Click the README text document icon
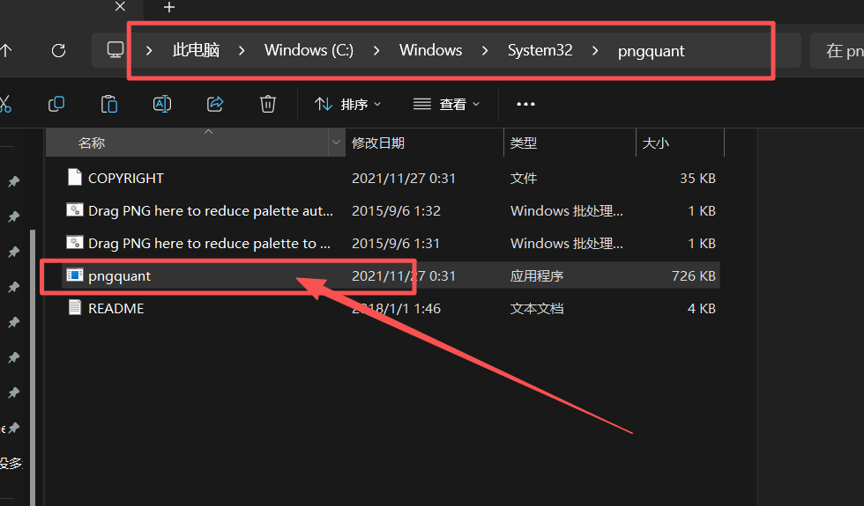864x506 pixels. 74,307
